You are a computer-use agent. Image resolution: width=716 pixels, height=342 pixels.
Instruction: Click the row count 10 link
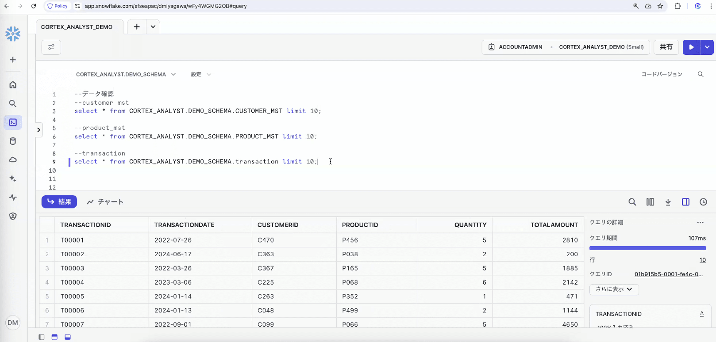[702, 260]
